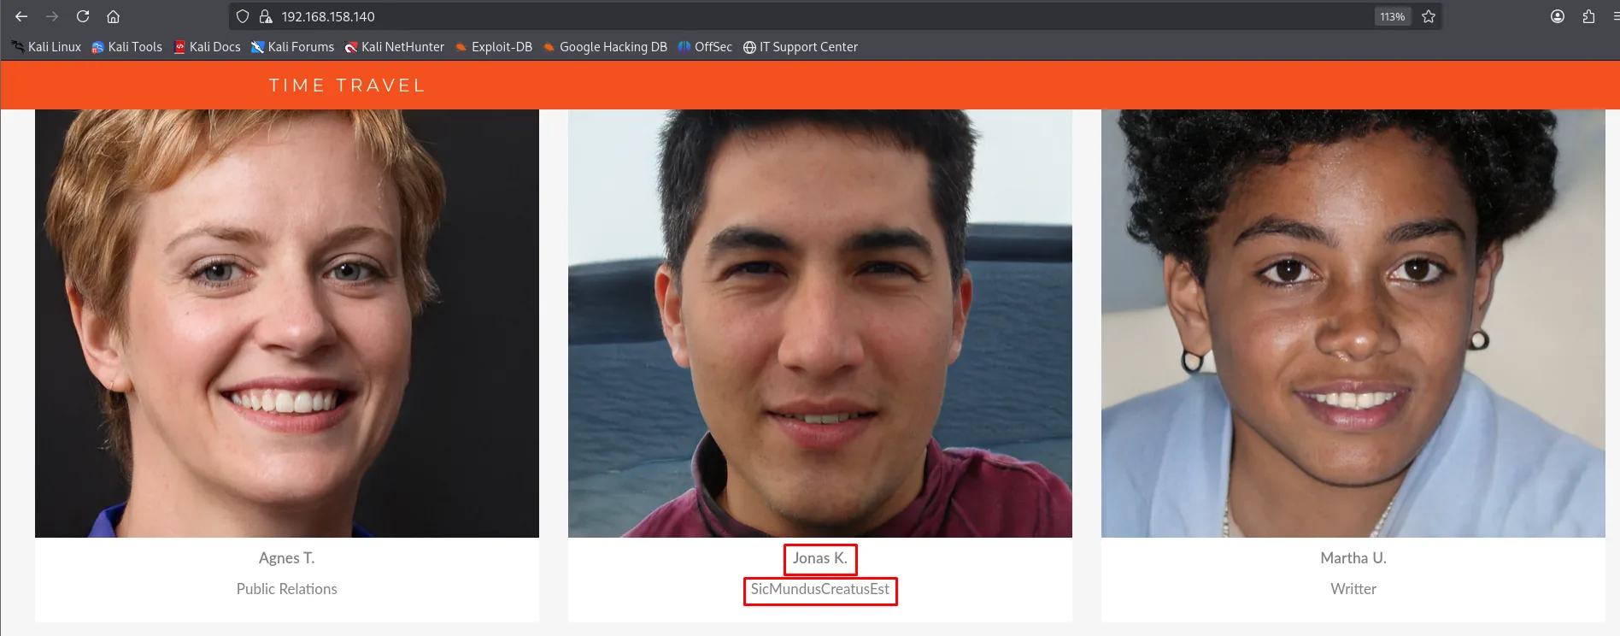Click the name Agnes T.
This screenshot has width=1620, height=636.
pyautogui.click(x=287, y=558)
